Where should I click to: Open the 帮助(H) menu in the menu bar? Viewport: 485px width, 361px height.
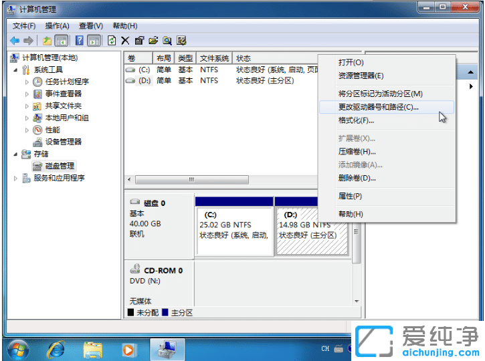coord(125,25)
